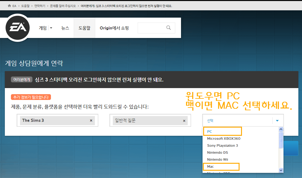Screen dimensions: 302x178
Task: Select Nintendo Wii platform option
Action: click(217, 159)
